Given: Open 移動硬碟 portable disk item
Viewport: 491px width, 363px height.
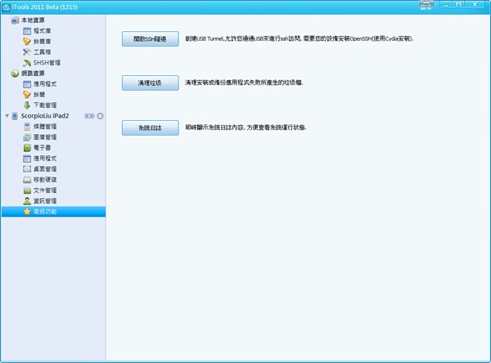Looking at the screenshot, I should coord(40,180).
